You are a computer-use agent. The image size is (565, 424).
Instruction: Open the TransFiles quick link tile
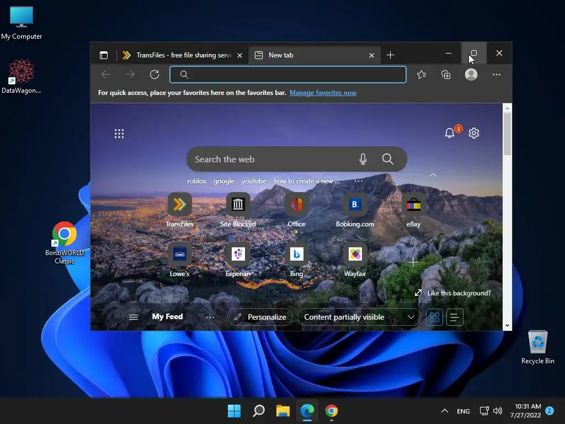(x=179, y=210)
